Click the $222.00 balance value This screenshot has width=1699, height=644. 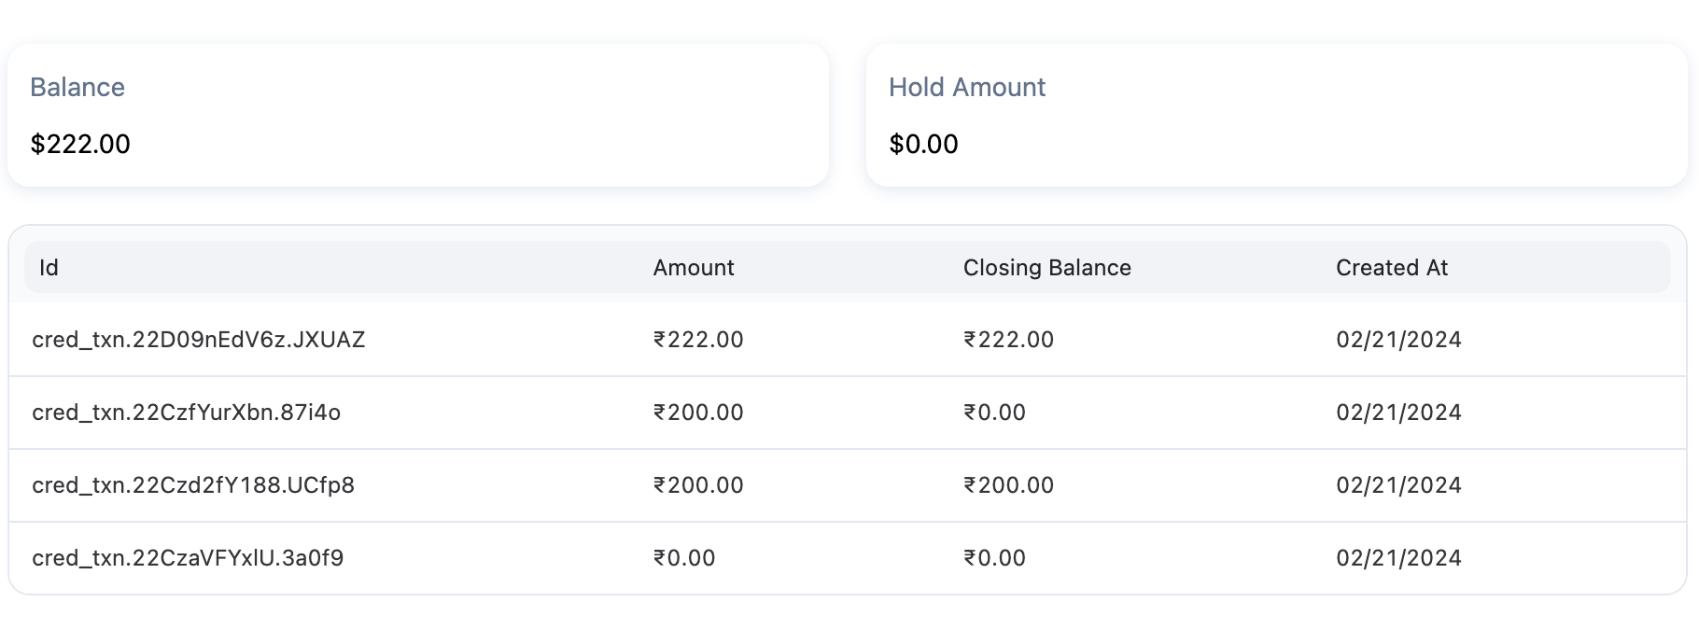tap(80, 144)
